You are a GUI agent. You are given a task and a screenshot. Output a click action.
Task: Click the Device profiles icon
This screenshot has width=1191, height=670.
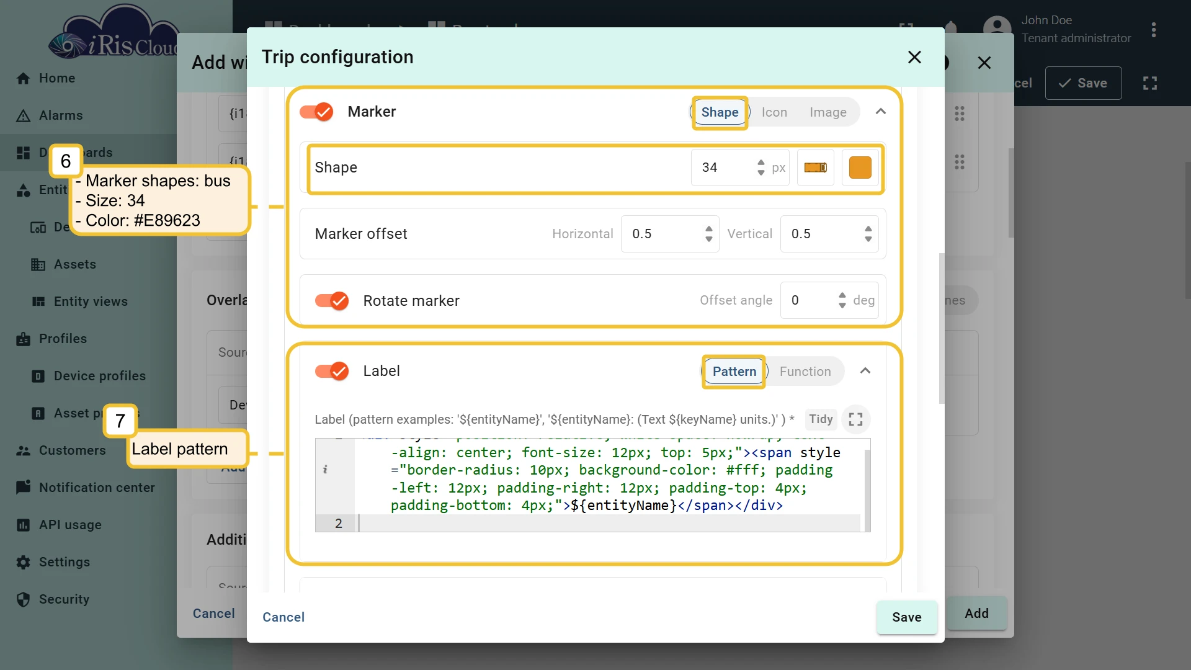[38, 376]
